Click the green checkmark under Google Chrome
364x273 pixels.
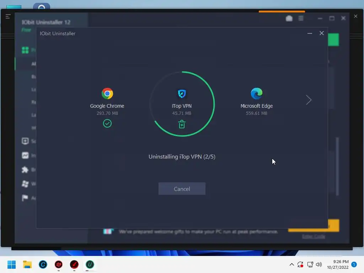[107, 123]
